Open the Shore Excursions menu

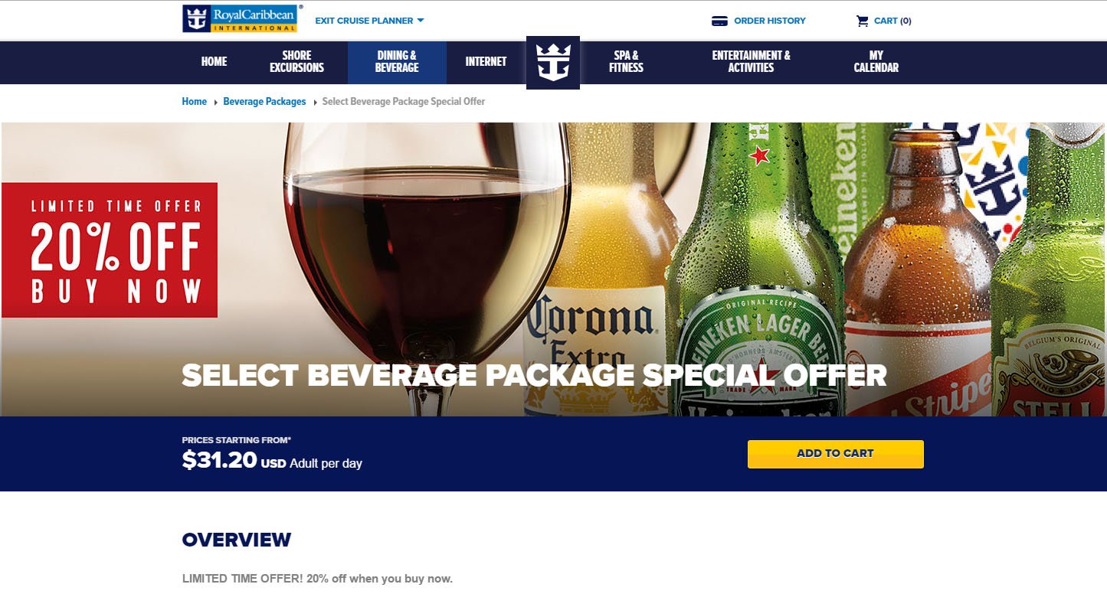tap(296, 62)
